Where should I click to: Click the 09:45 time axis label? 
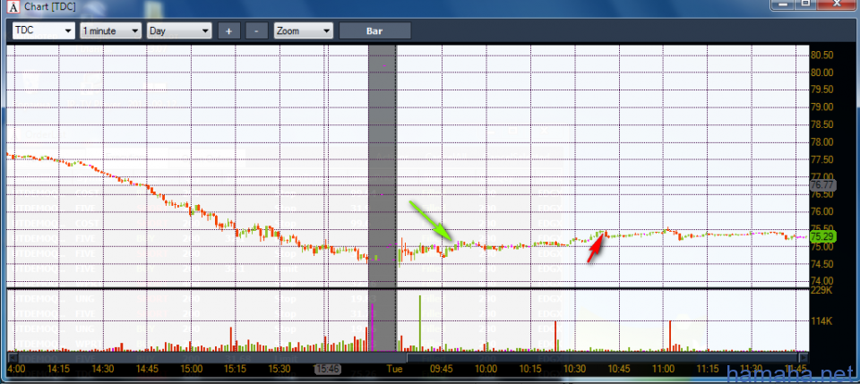point(442,369)
